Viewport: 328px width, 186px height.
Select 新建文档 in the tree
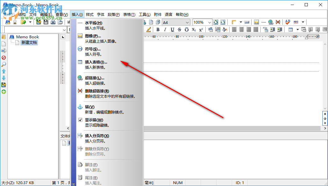[29, 43]
